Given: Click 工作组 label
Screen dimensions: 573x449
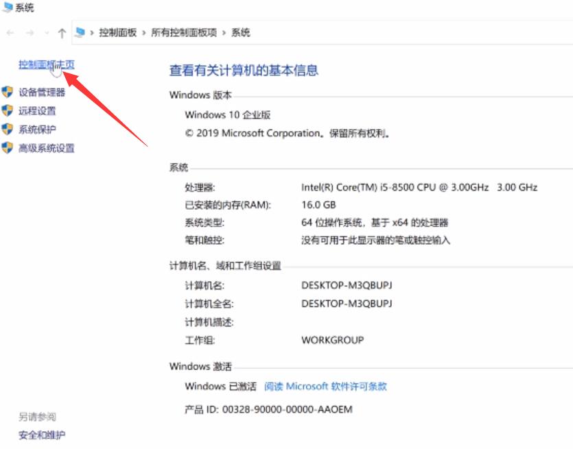Looking at the screenshot, I should (x=200, y=340).
